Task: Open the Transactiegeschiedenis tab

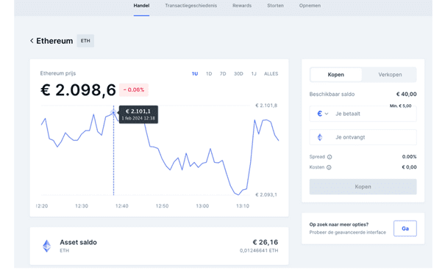Action: pos(191,6)
